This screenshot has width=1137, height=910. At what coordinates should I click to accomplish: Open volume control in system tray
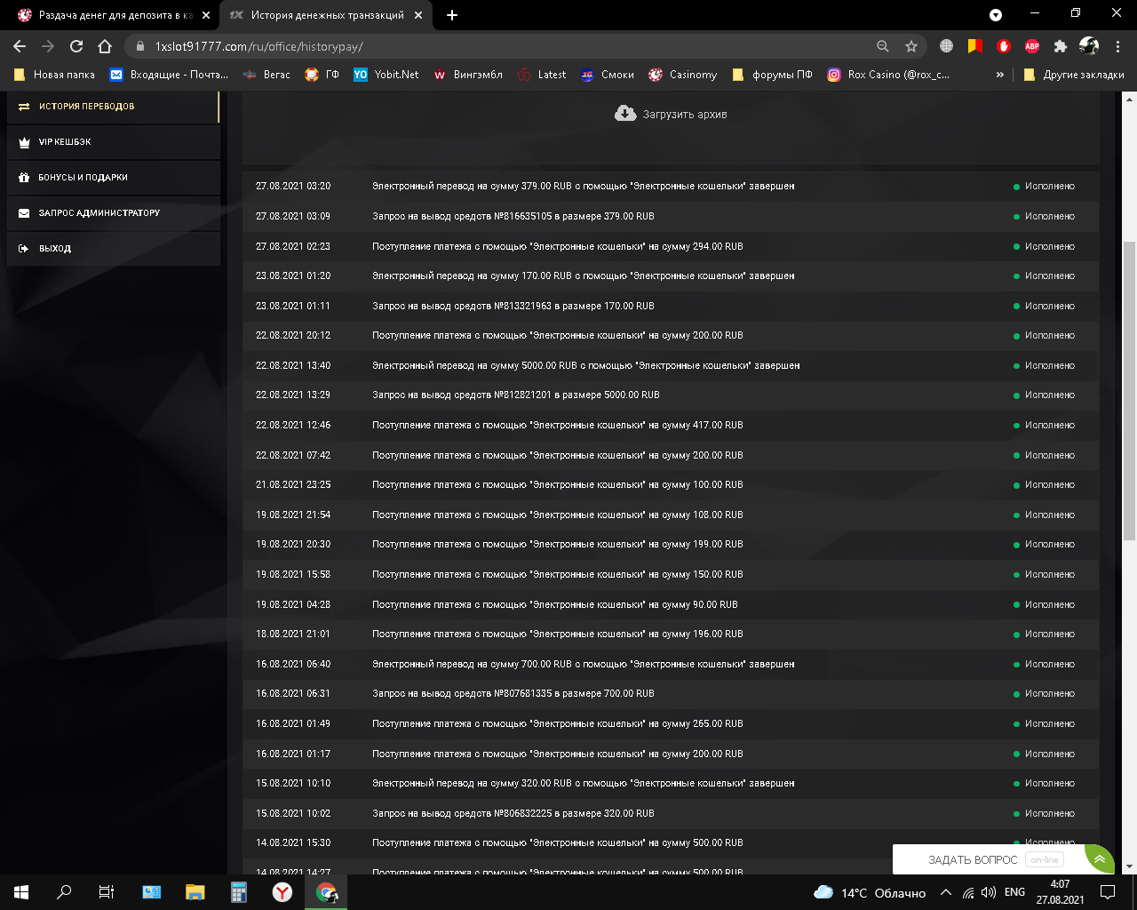tap(989, 892)
